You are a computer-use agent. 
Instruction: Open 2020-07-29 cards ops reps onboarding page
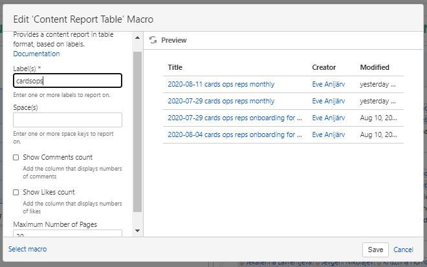coord(235,118)
